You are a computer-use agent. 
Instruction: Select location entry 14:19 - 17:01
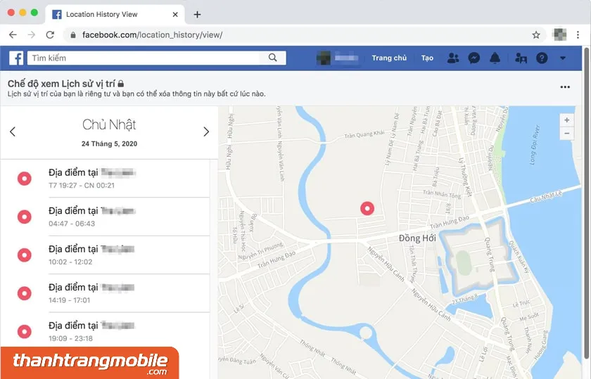click(x=105, y=293)
